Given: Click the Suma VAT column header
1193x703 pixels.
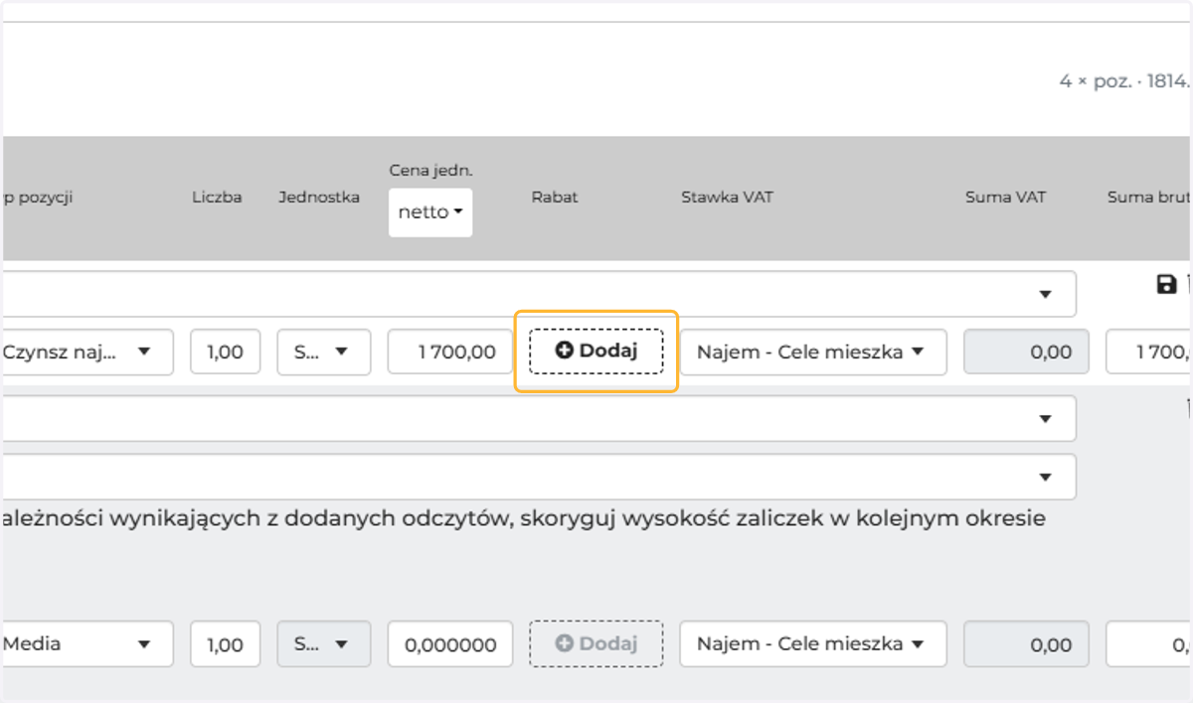Looking at the screenshot, I should [1006, 197].
